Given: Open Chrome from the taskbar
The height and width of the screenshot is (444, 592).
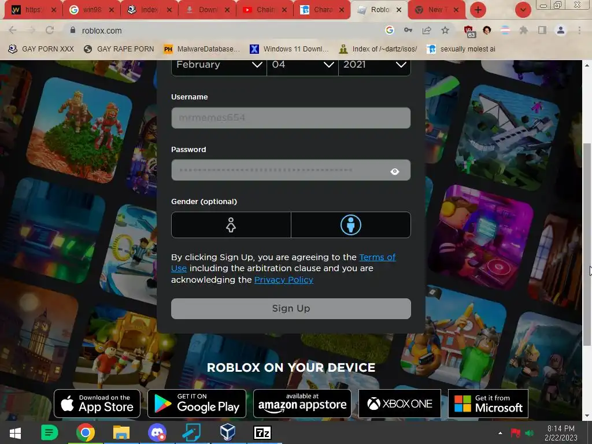Looking at the screenshot, I should tap(86, 433).
